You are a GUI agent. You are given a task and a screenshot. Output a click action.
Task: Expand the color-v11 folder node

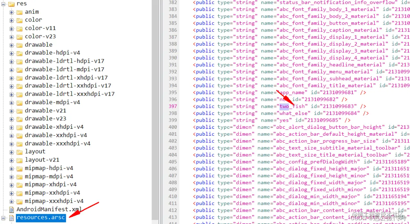[x=12, y=29]
